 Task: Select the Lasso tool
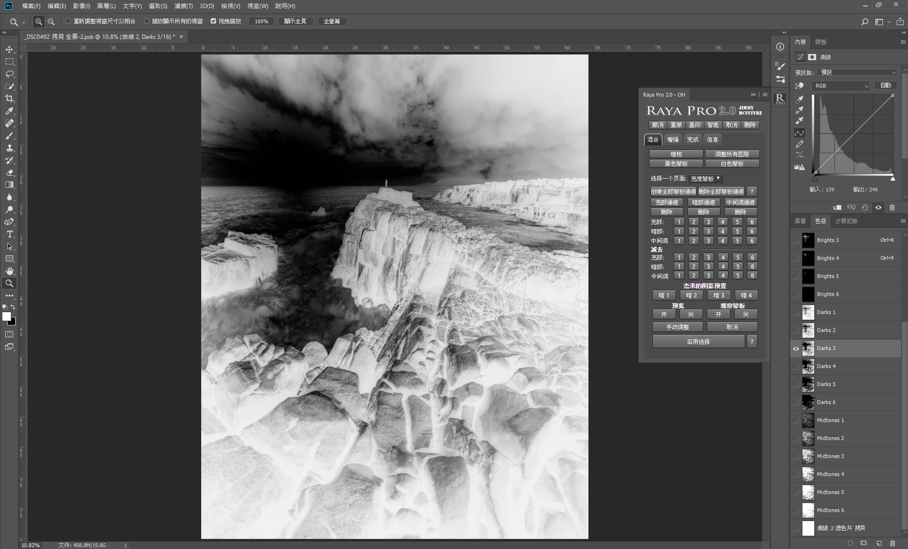(9, 74)
